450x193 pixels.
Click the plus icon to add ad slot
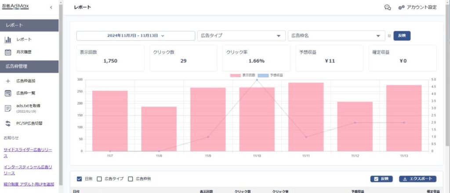tap(8, 81)
